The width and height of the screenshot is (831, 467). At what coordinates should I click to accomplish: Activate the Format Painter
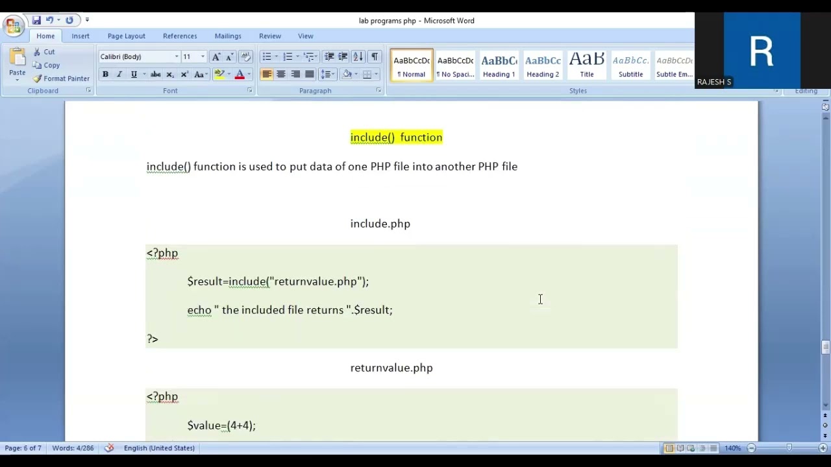(61, 78)
